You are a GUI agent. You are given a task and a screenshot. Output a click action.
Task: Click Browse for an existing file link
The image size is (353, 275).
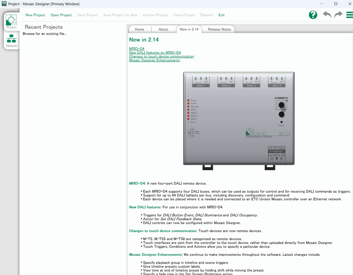44,34
